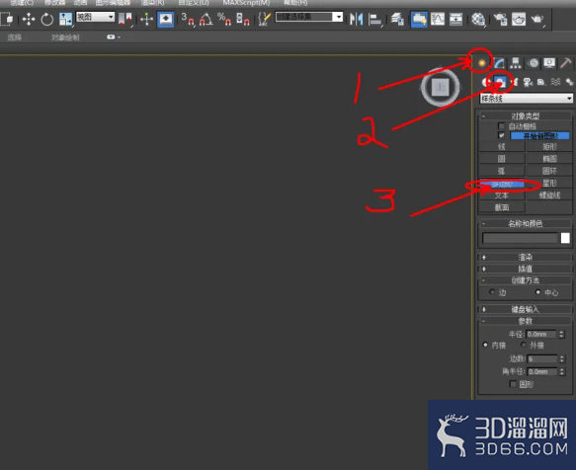
Task: Switch to the Utilities hammer tab
Action: (566, 63)
